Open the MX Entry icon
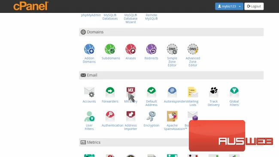279x157 pixels. [x=130, y=92]
